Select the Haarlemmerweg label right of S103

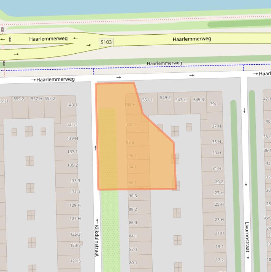click(x=192, y=39)
